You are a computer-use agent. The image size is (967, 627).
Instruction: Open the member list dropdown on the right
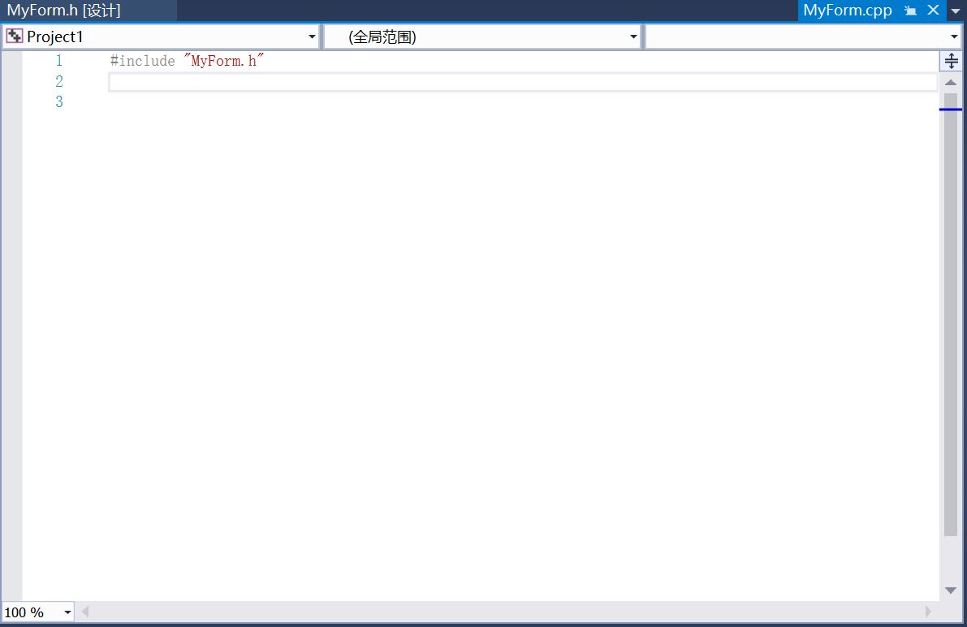[955, 37]
